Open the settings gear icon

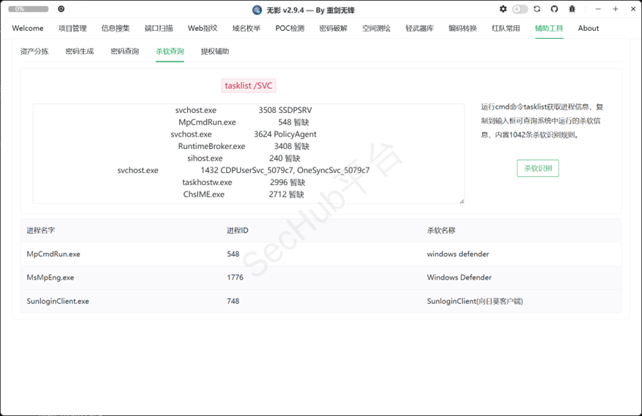[503, 9]
